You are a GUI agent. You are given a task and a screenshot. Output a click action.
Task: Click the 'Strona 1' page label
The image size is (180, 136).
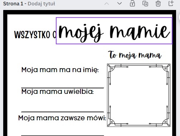(13, 4)
